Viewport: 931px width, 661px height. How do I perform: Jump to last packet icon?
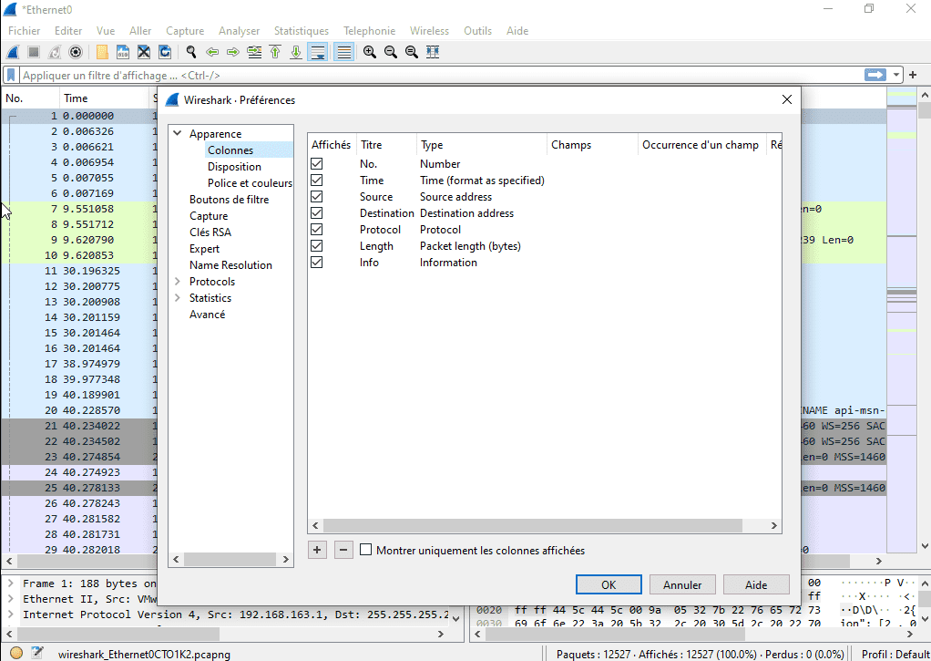click(x=296, y=52)
